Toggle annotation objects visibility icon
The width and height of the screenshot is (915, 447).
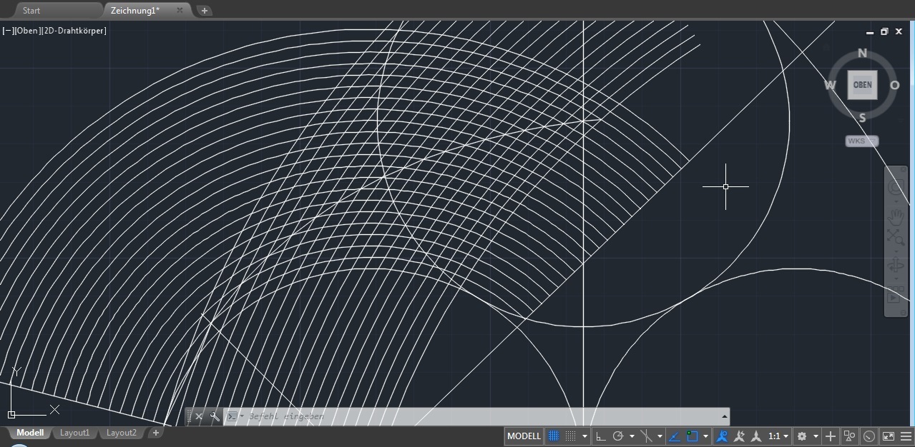click(721, 436)
